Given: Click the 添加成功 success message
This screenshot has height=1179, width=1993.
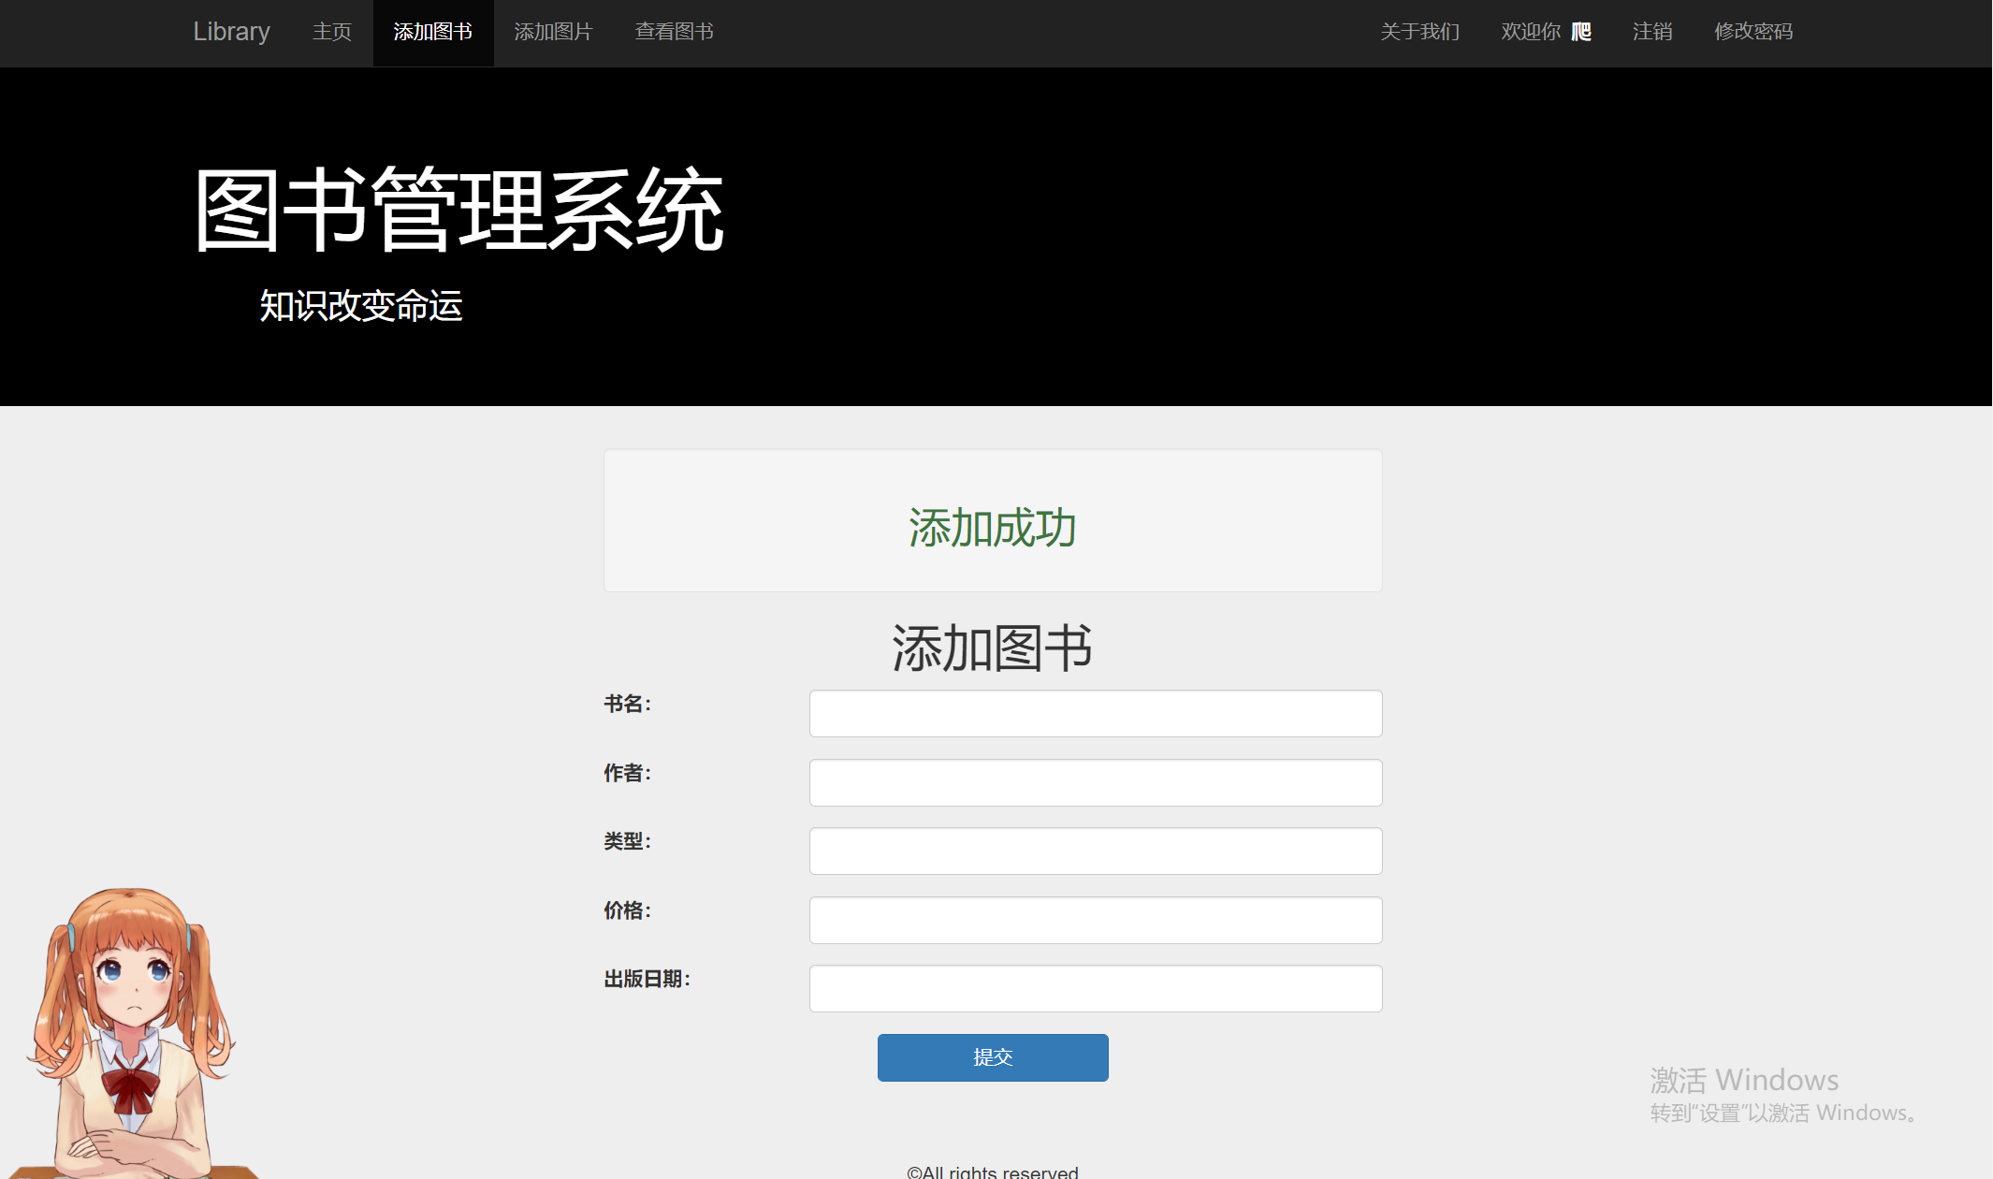Looking at the screenshot, I should pos(992,528).
